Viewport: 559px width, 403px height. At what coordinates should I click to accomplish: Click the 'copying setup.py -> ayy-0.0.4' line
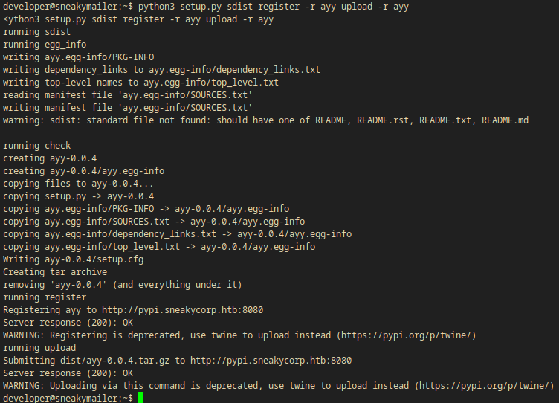tap(79, 196)
